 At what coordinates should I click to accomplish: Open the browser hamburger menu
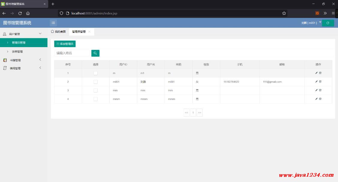pos(333,13)
